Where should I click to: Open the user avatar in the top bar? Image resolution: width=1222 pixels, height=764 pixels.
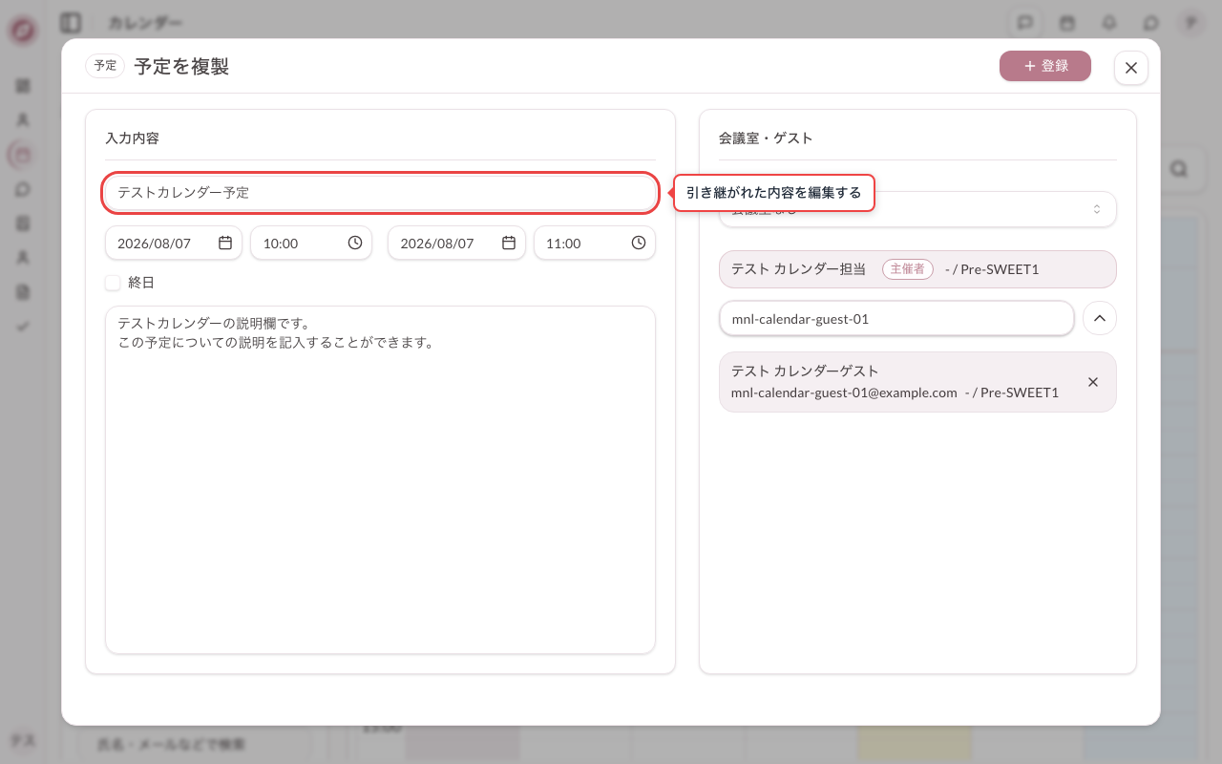click(1190, 22)
